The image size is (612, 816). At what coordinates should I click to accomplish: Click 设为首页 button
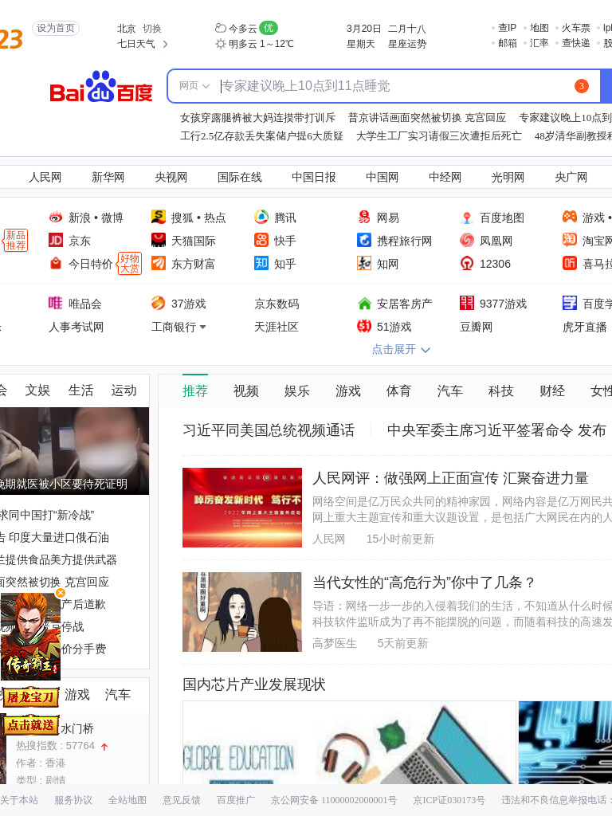coord(56,28)
